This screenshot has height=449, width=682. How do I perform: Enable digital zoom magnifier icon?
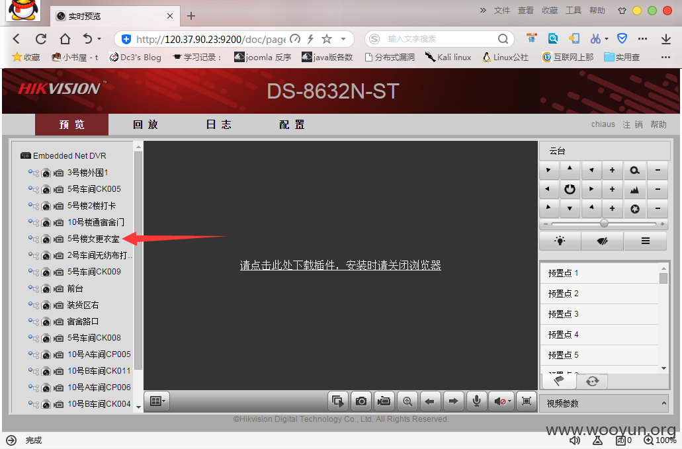coord(407,401)
